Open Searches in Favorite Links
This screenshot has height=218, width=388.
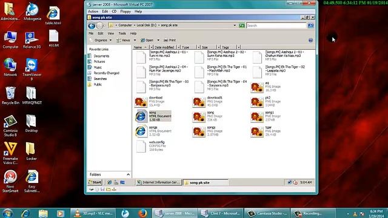[100, 79]
